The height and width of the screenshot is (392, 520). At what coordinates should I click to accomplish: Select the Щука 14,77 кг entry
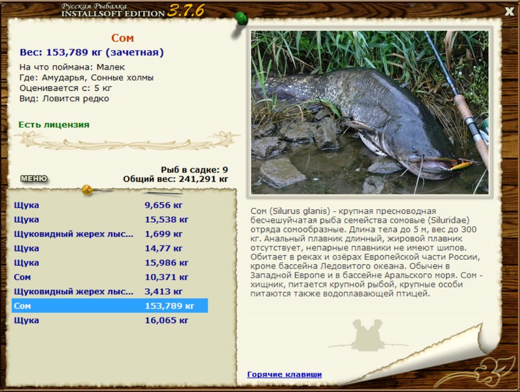[110, 248]
